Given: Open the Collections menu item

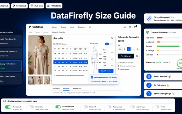Looking at the screenshot, I should [x=81, y=27].
